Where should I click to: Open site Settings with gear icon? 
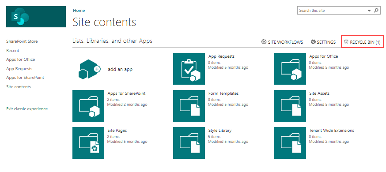pos(323,42)
